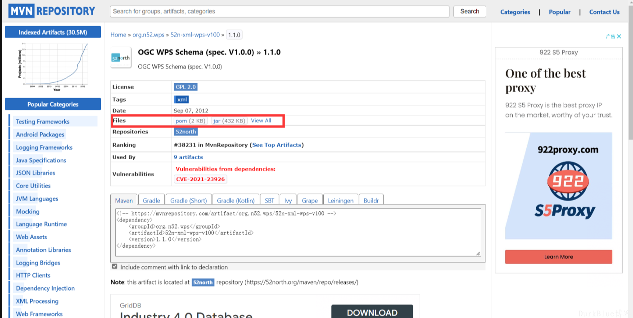Switch to the SBT tab
Image resolution: width=633 pixels, height=318 pixels.
coord(269,201)
